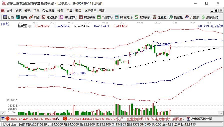Screen dimensions: 224x127
Task: Click the application icon in the title bar
Action: (4, 3)
